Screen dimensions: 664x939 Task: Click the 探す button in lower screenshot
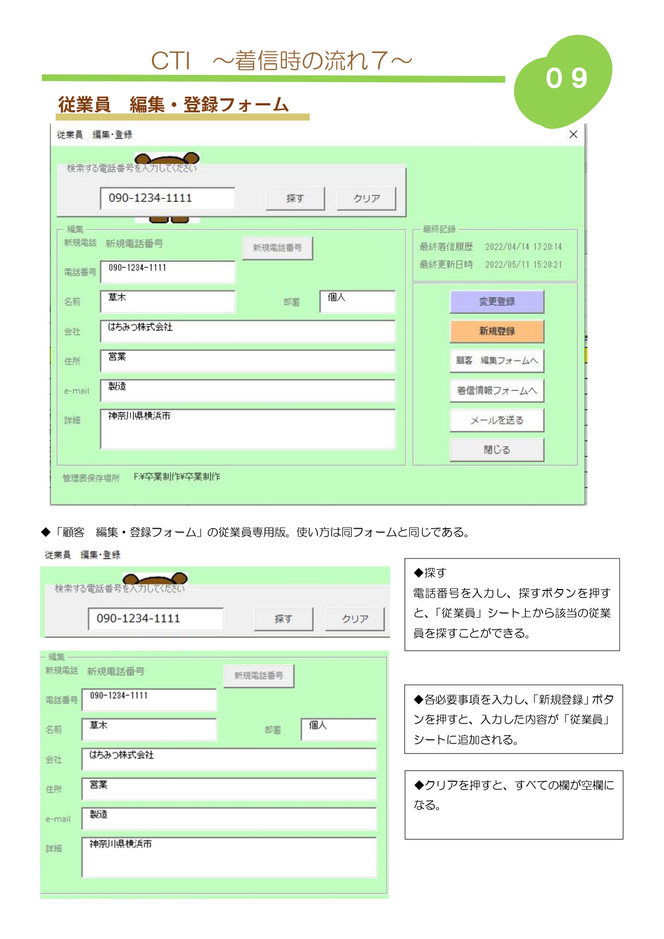click(283, 619)
